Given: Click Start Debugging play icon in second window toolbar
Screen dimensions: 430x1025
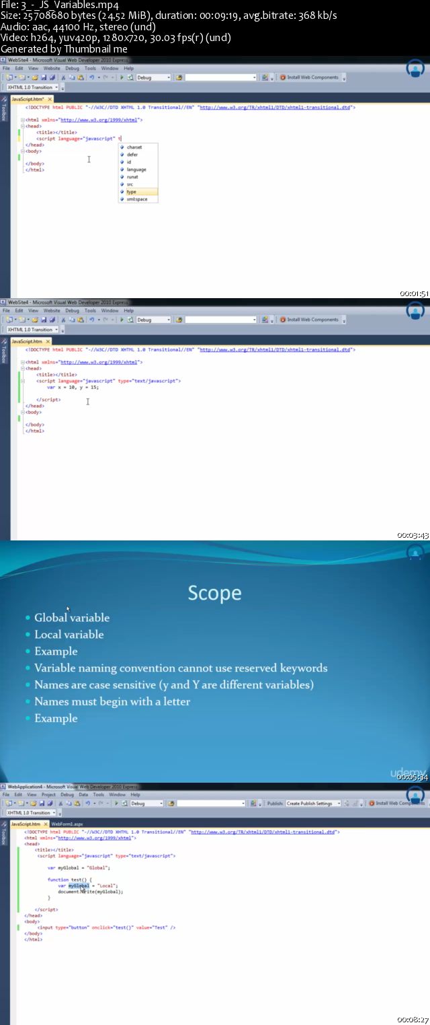Looking at the screenshot, I should pyautogui.click(x=122, y=320).
